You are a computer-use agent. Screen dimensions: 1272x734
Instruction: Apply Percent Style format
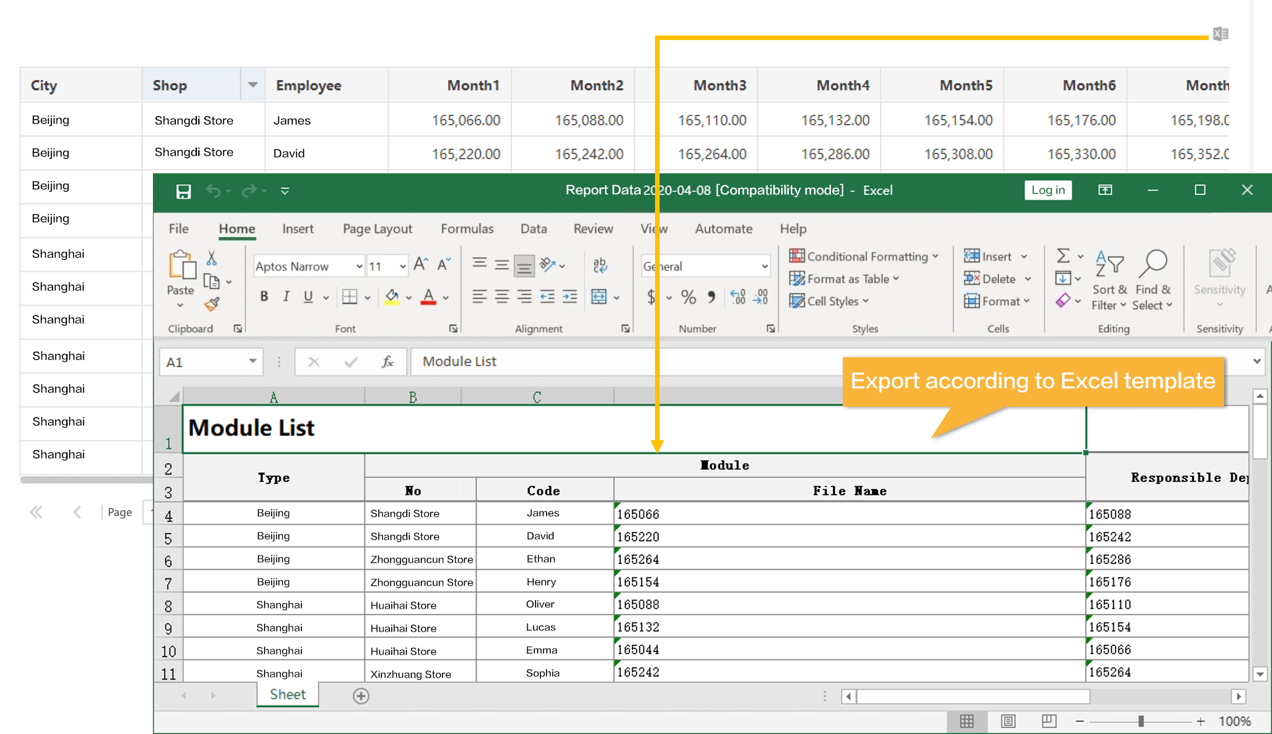[x=688, y=297]
